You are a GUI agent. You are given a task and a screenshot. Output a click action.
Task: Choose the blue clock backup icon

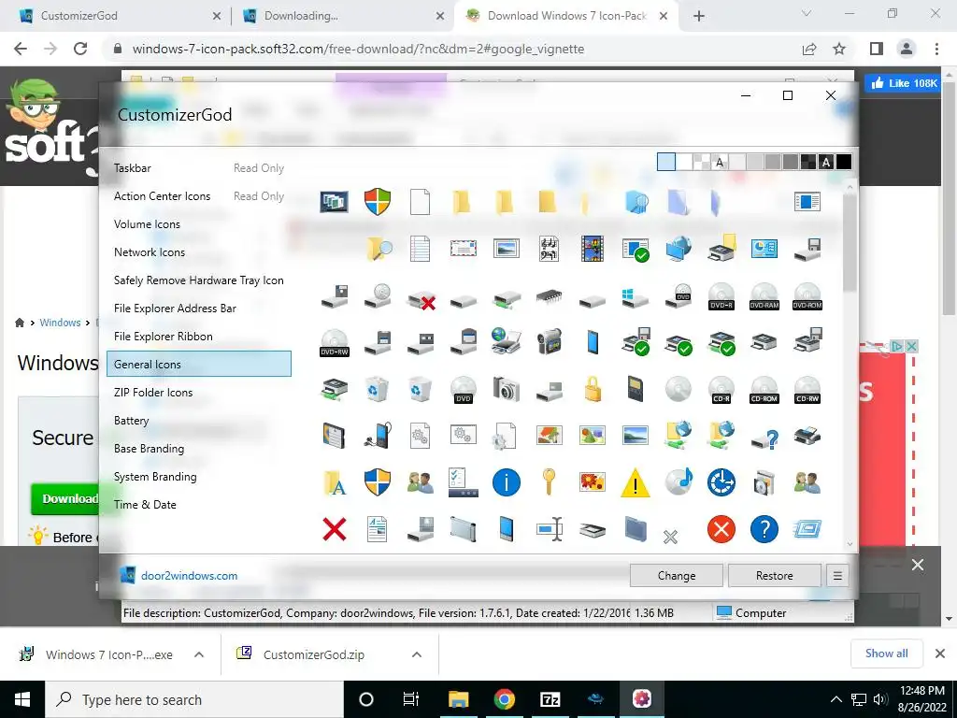(721, 482)
